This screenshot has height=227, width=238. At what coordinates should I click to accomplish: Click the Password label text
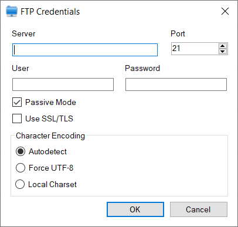[142, 68]
